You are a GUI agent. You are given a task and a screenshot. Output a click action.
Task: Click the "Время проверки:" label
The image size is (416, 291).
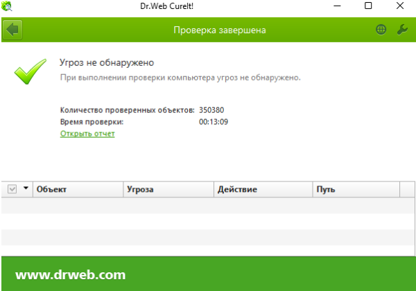(92, 122)
